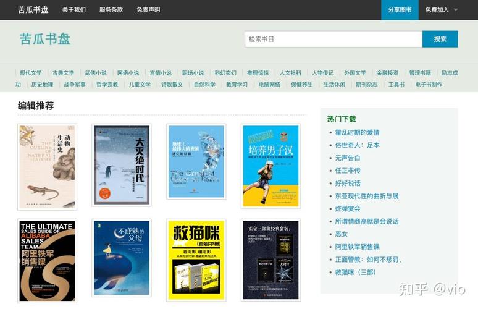Image resolution: width=478 pixels, height=309 pixels.
Task: Open the 阿里铁军销售课 book cover
Action: 47,260
